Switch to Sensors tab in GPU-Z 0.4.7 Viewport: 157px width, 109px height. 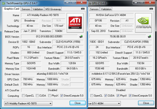point(26,9)
